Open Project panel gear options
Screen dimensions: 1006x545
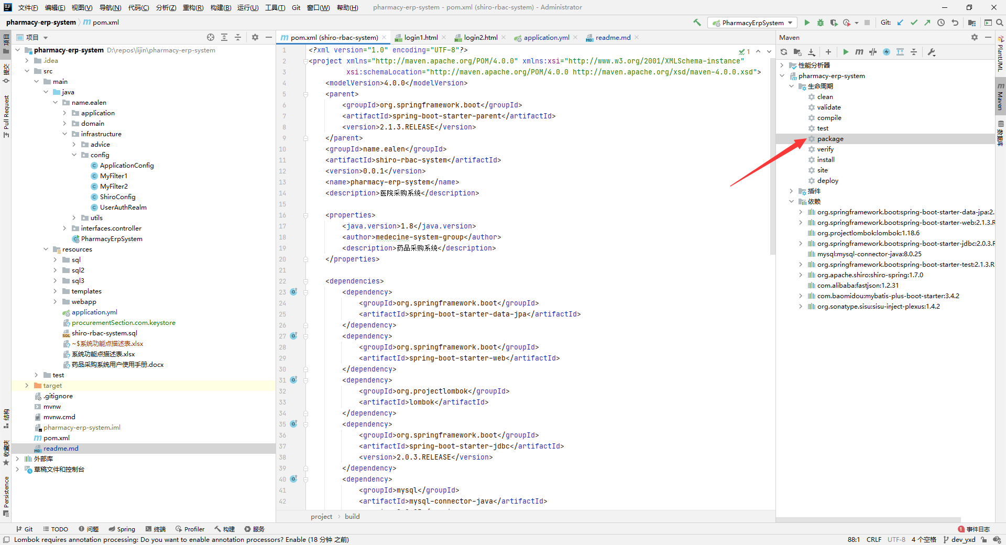click(255, 37)
